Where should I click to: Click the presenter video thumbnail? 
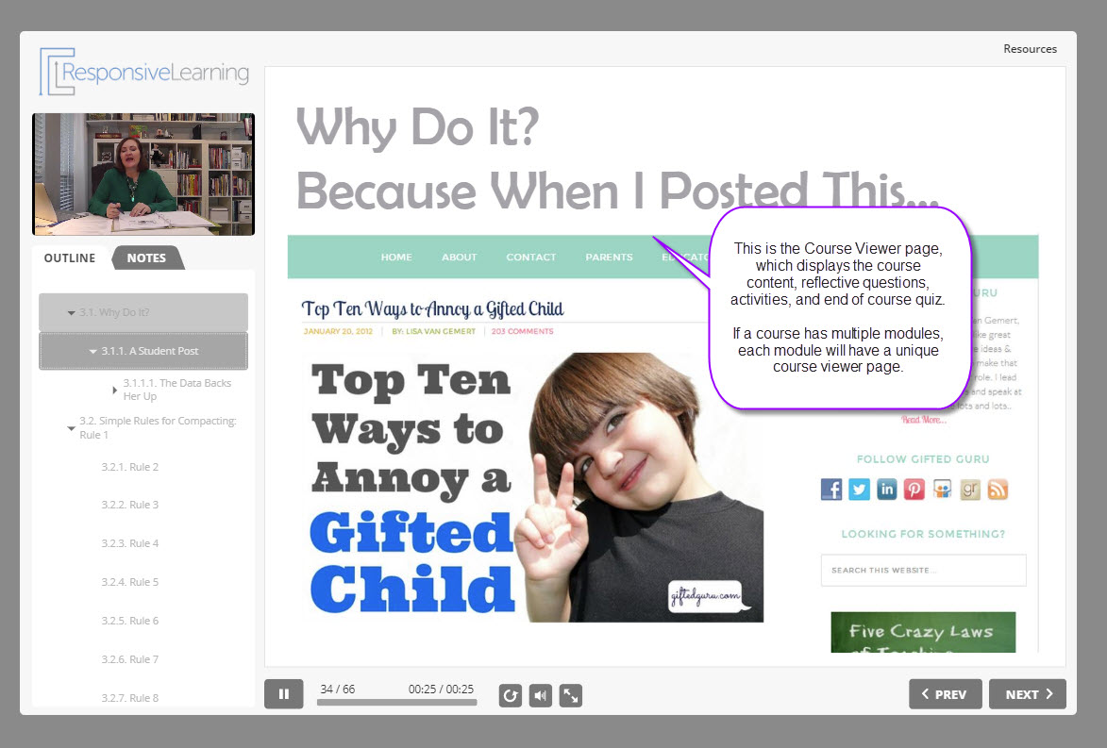click(x=143, y=175)
